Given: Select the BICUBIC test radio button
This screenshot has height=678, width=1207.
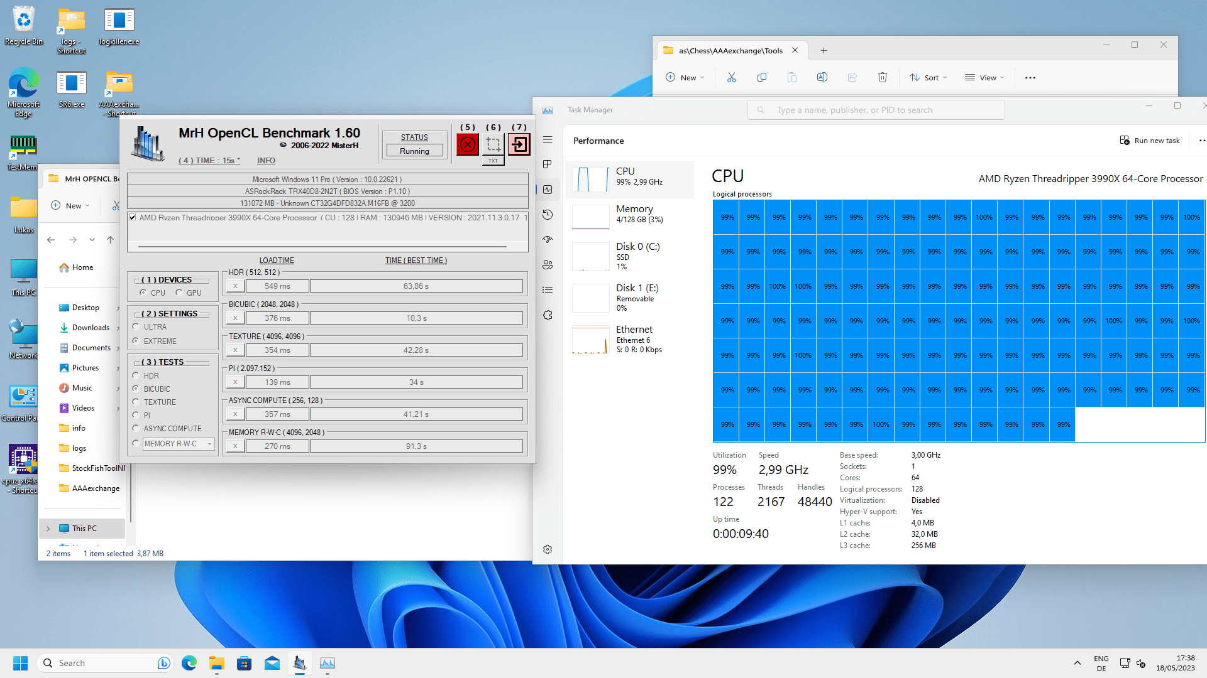Looking at the screenshot, I should (136, 389).
